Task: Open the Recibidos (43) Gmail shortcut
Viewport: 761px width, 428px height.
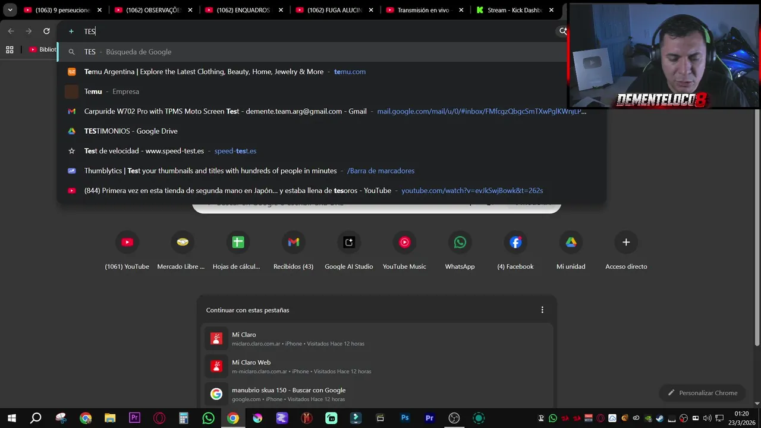Action: pyautogui.click(x=293, y=250)
